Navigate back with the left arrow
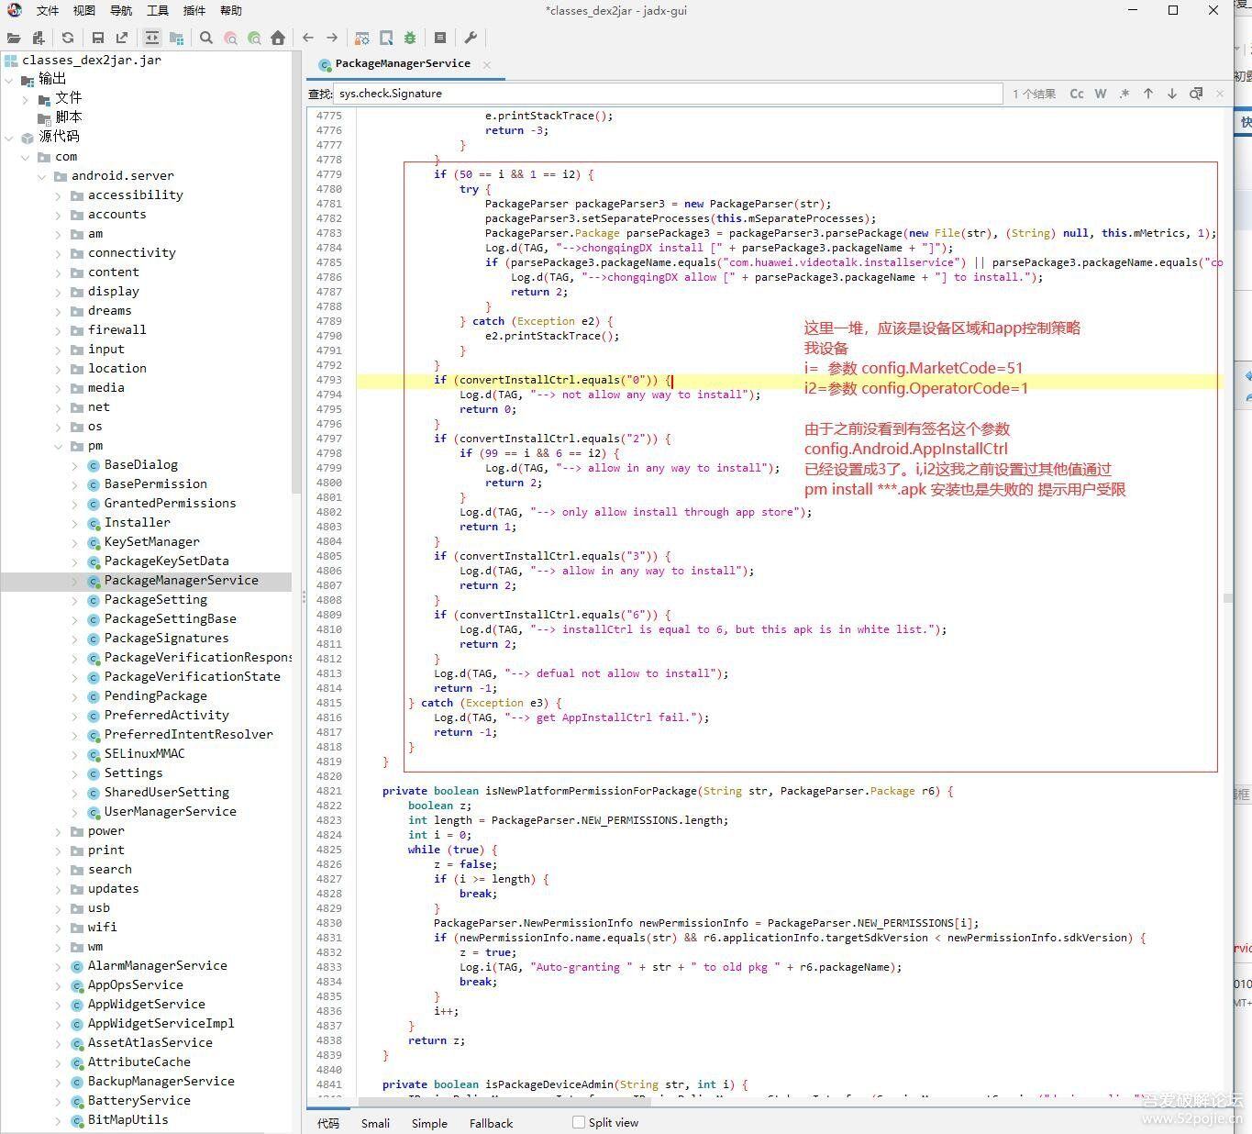This screenshot has height=1134, width=1252. point(308,38)
